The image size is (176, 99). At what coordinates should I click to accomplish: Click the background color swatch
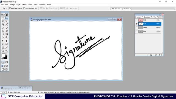click(x=6, y=58)
